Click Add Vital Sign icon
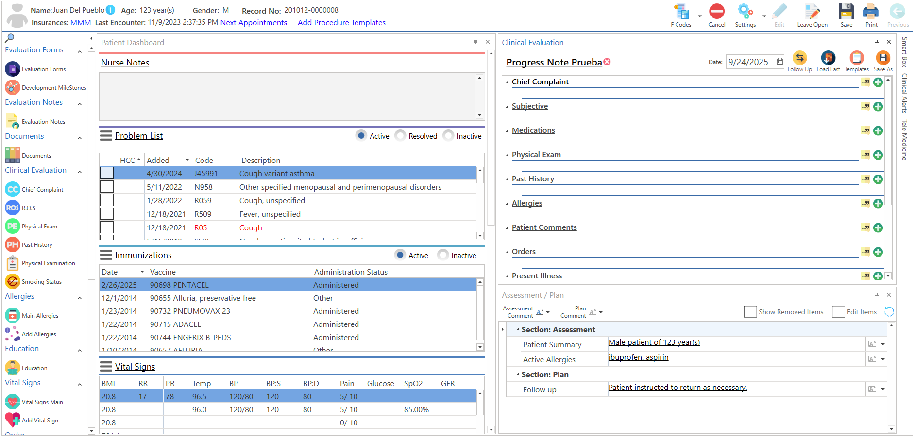The height and width of the screenshot is (437, 915). pos(13,420)
